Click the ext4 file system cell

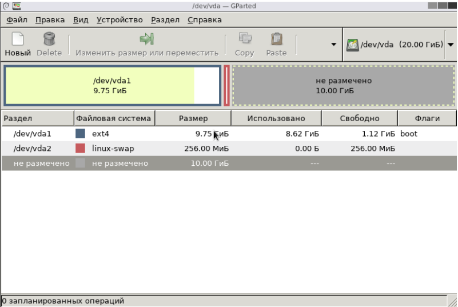pos(101,134)
